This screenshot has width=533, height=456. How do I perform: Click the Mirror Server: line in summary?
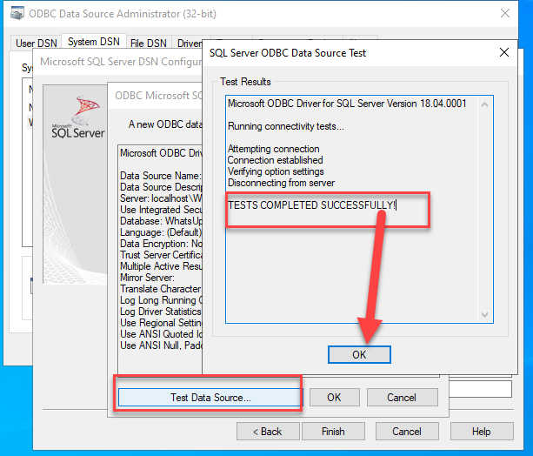tap(147, 278)
